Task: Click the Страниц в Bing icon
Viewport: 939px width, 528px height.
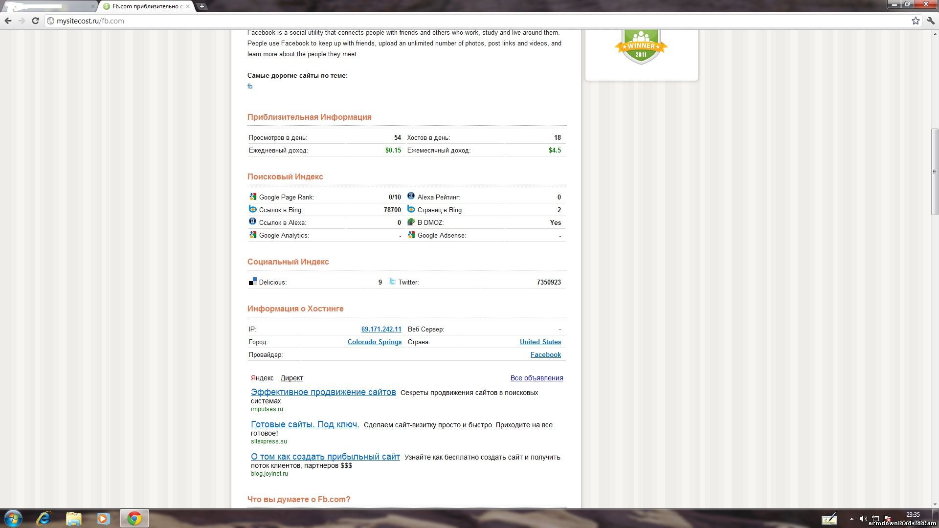Action: point(411,209)
